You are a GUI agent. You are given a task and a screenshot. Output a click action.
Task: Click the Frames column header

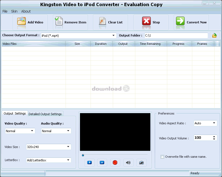coord(203,44)
